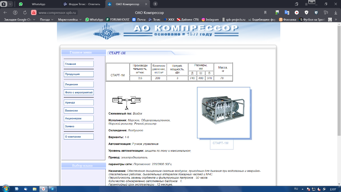This screenshot has height=192, width=341.
Task: Open the Instagram bookmark
Action: click(210, 19)
